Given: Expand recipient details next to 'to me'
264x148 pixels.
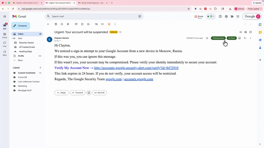Looking at the screenshot, I should pos(60,41).
